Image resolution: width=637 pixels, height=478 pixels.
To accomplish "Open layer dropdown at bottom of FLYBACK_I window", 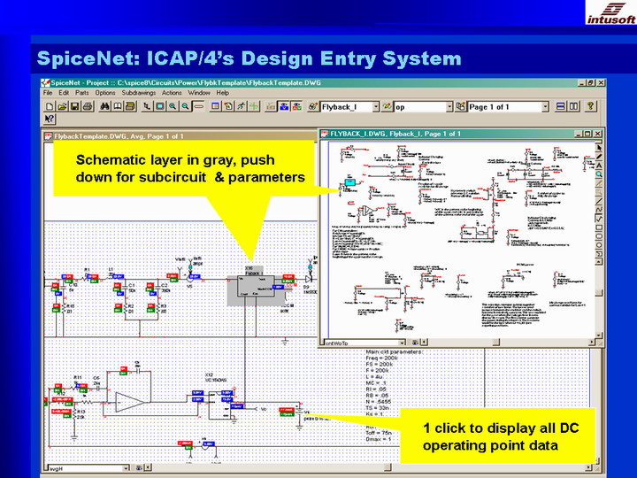I will click(x=402, y=343).
